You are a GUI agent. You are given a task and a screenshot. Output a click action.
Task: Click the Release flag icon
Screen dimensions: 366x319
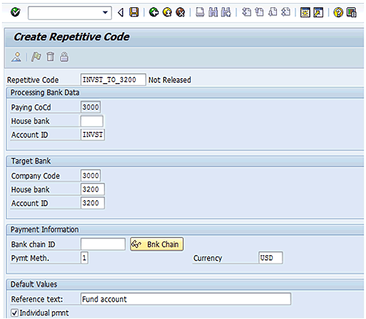pos(37,57)
